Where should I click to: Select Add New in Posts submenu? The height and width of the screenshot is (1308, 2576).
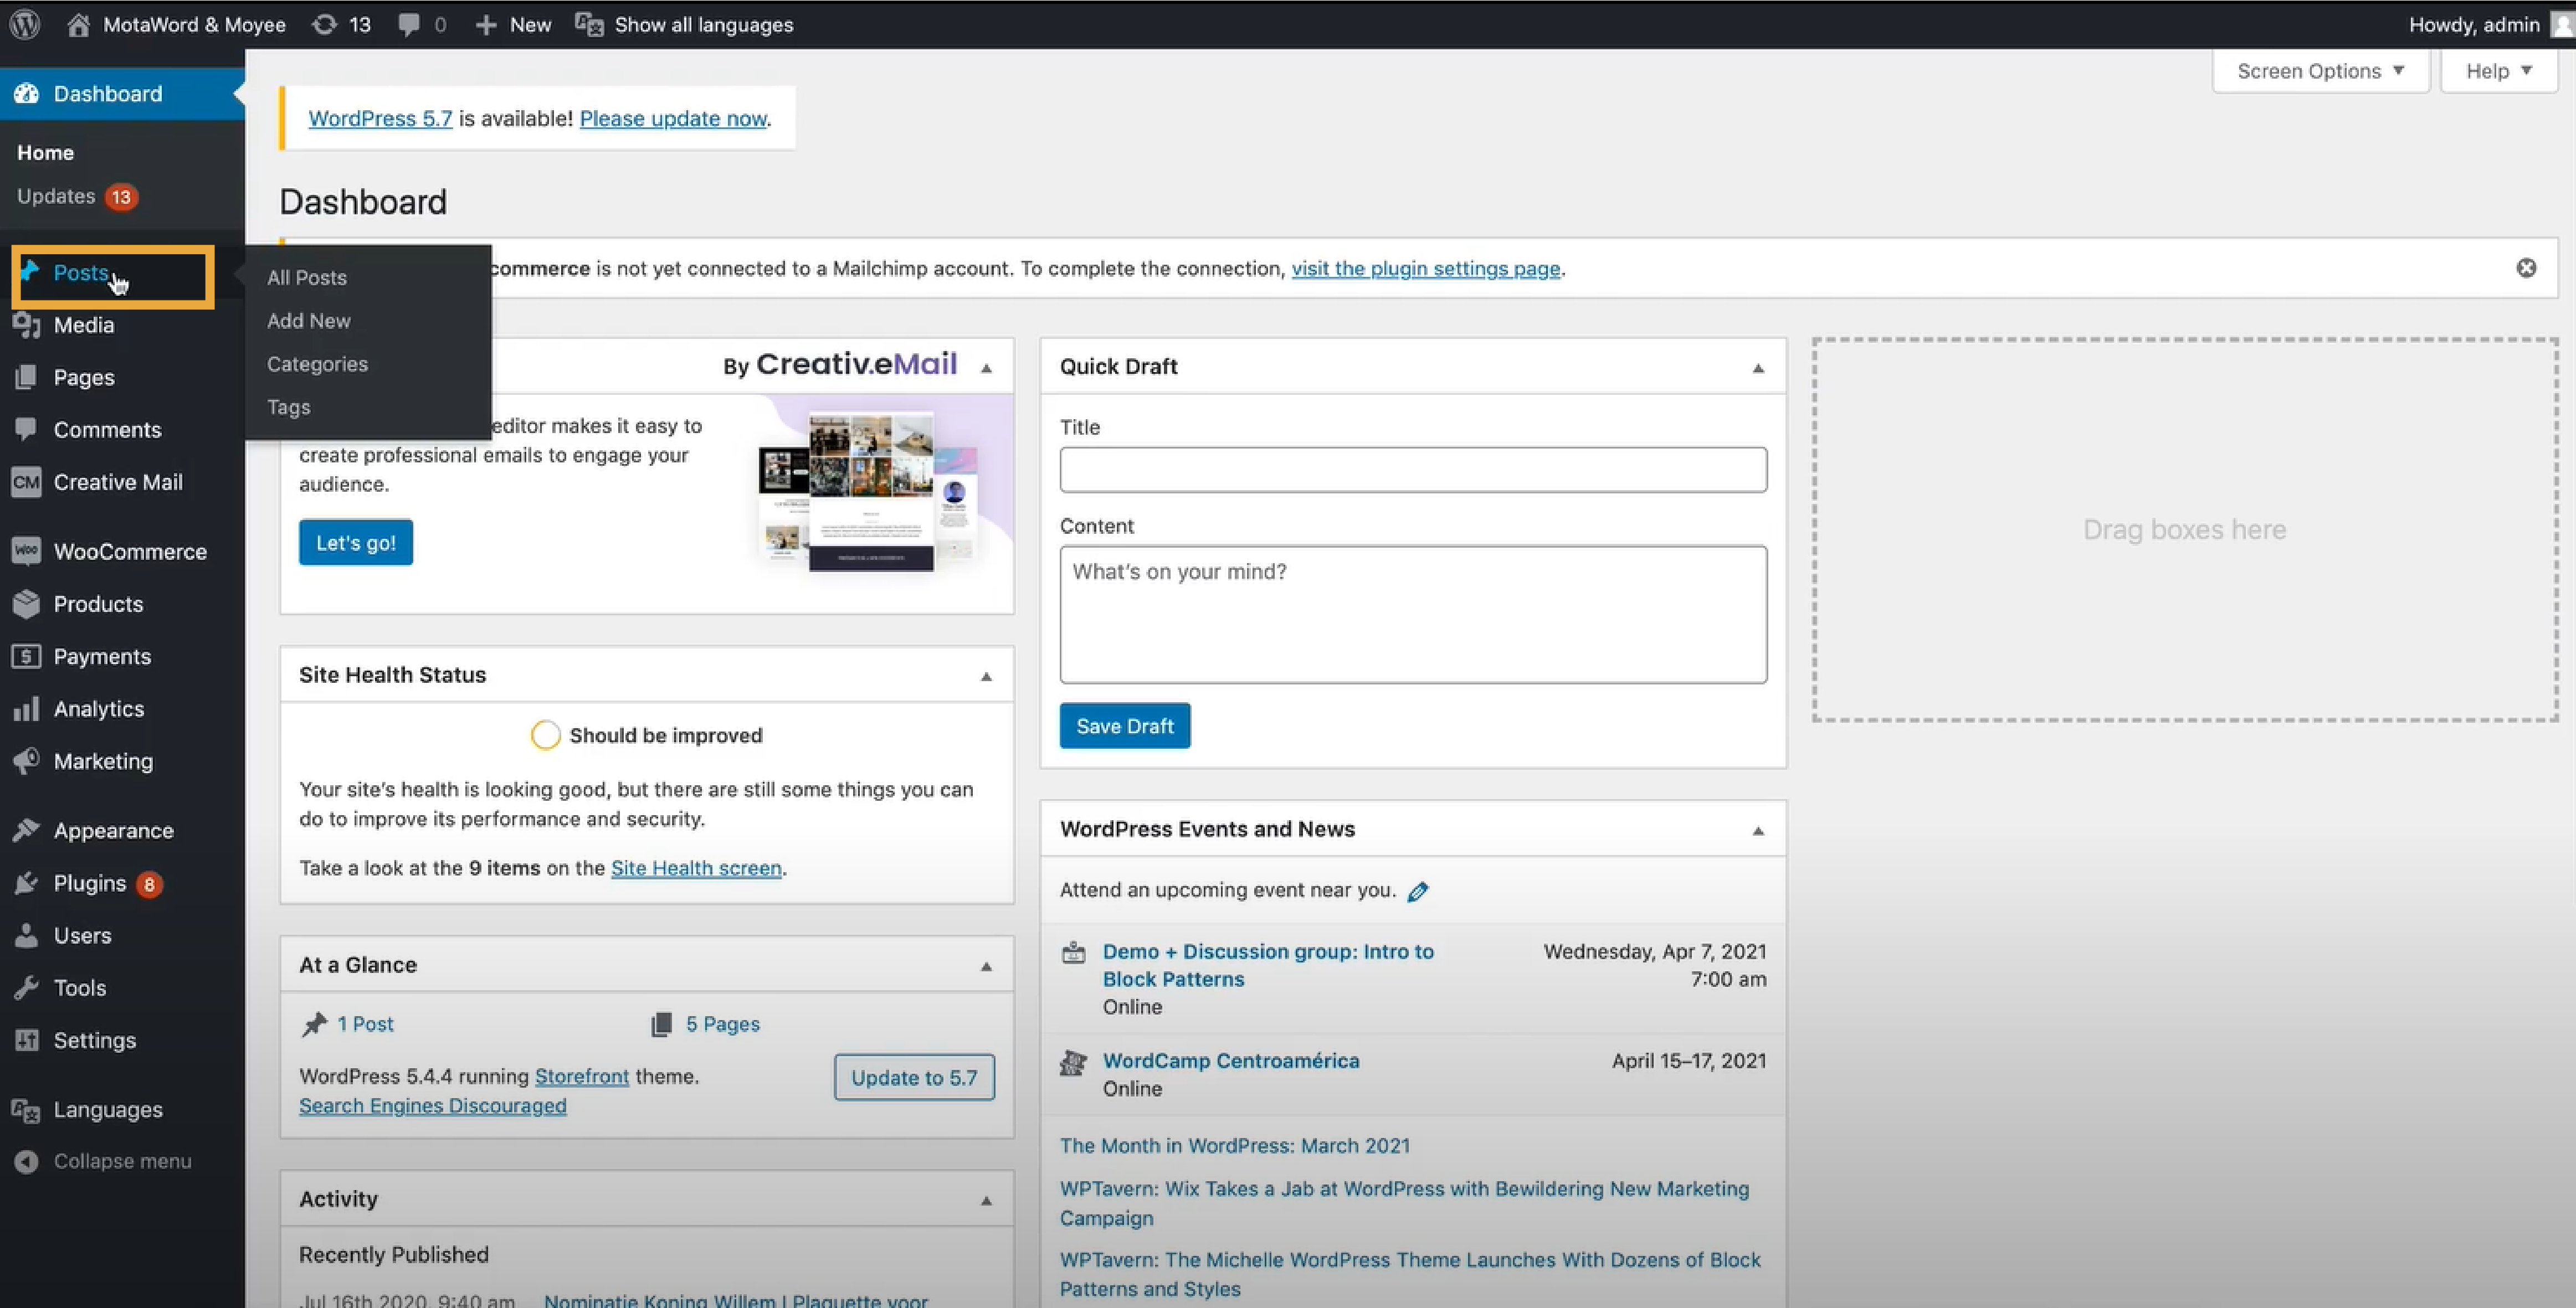point(308,321)
